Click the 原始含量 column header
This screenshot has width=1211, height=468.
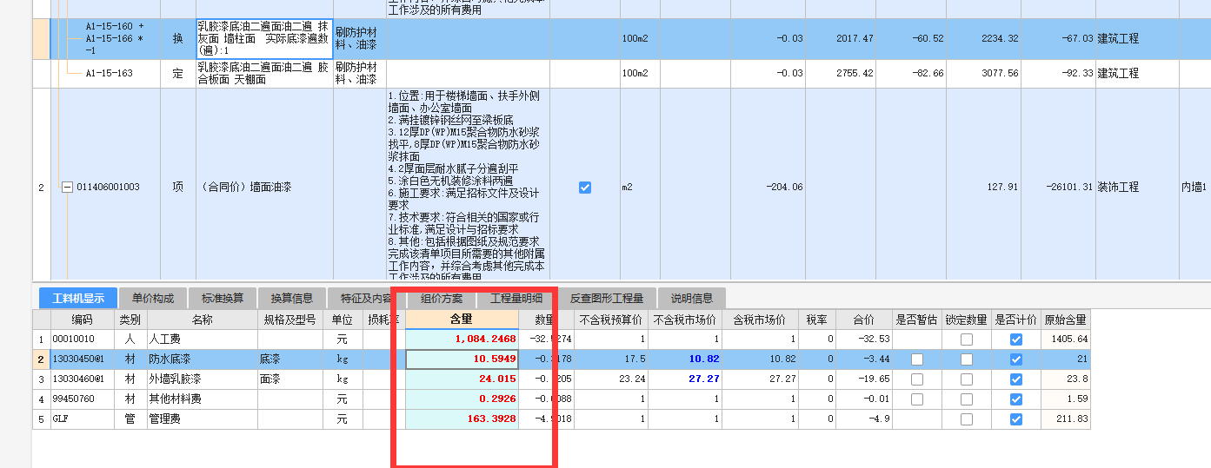point(1066,320)
